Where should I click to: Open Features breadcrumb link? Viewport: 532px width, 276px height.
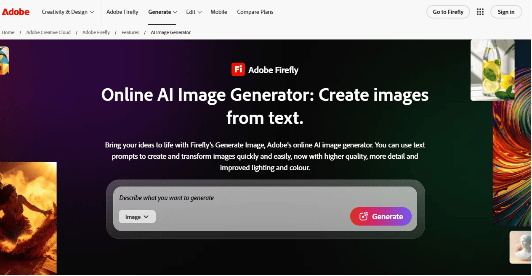coord(130,32)
